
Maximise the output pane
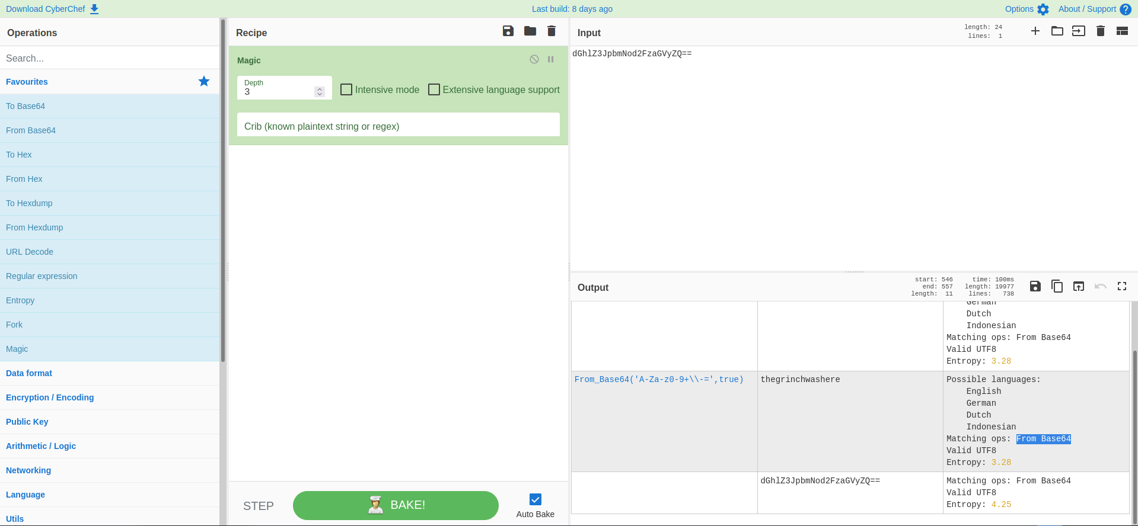click(x=1121, y=287)
